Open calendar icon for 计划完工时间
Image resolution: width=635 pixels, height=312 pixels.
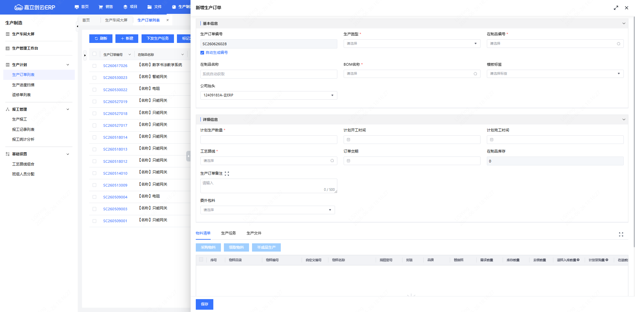491,140
